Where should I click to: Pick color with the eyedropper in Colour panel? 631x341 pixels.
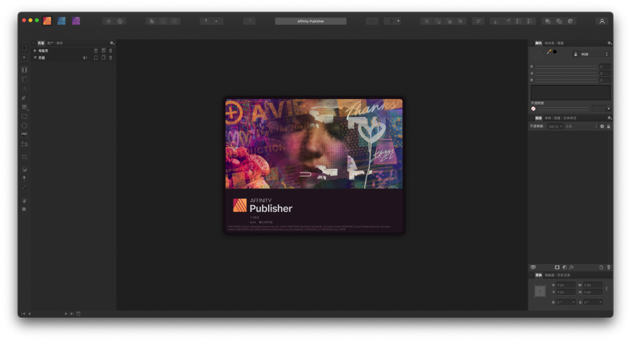tap(548, 52)
